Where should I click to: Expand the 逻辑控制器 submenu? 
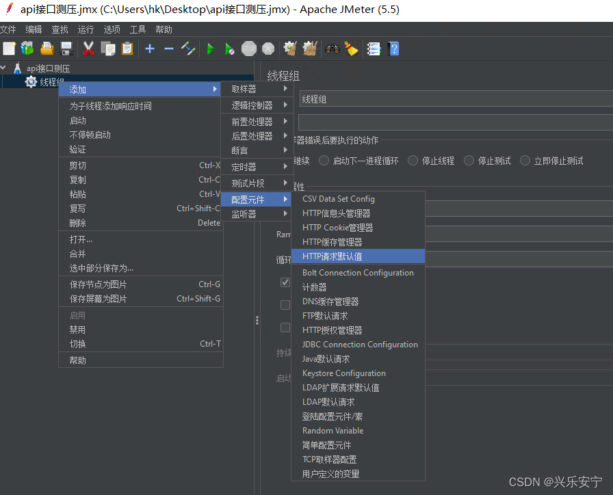tap(257, 105)
